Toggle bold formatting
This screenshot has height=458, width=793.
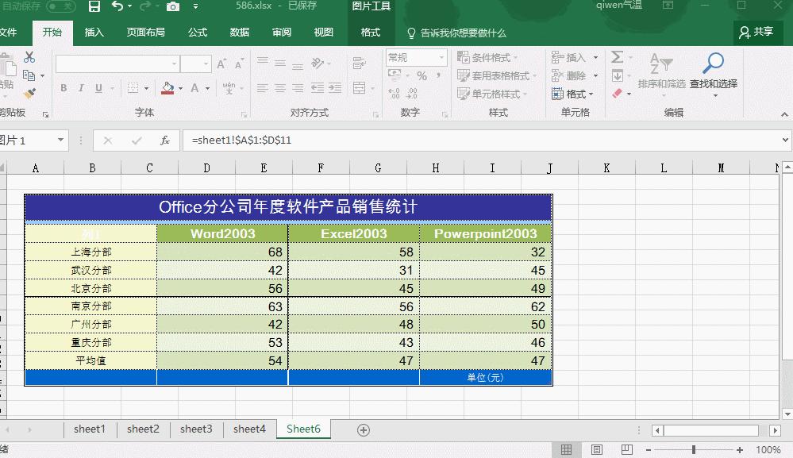(63, 89)
